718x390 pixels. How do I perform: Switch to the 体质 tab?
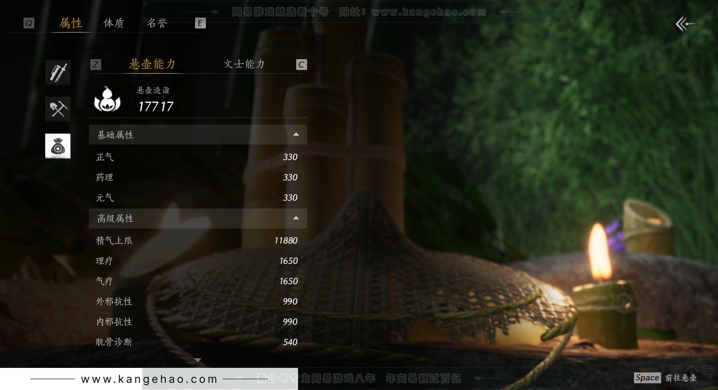(114, 23)
